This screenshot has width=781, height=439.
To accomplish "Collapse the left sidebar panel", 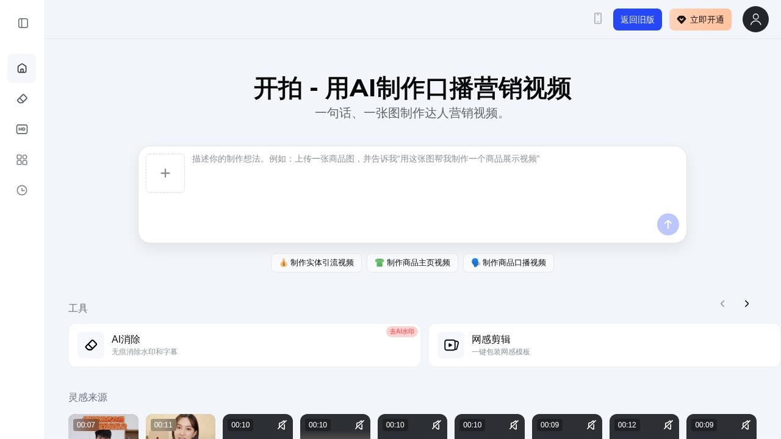I will (x=23, y=23).
